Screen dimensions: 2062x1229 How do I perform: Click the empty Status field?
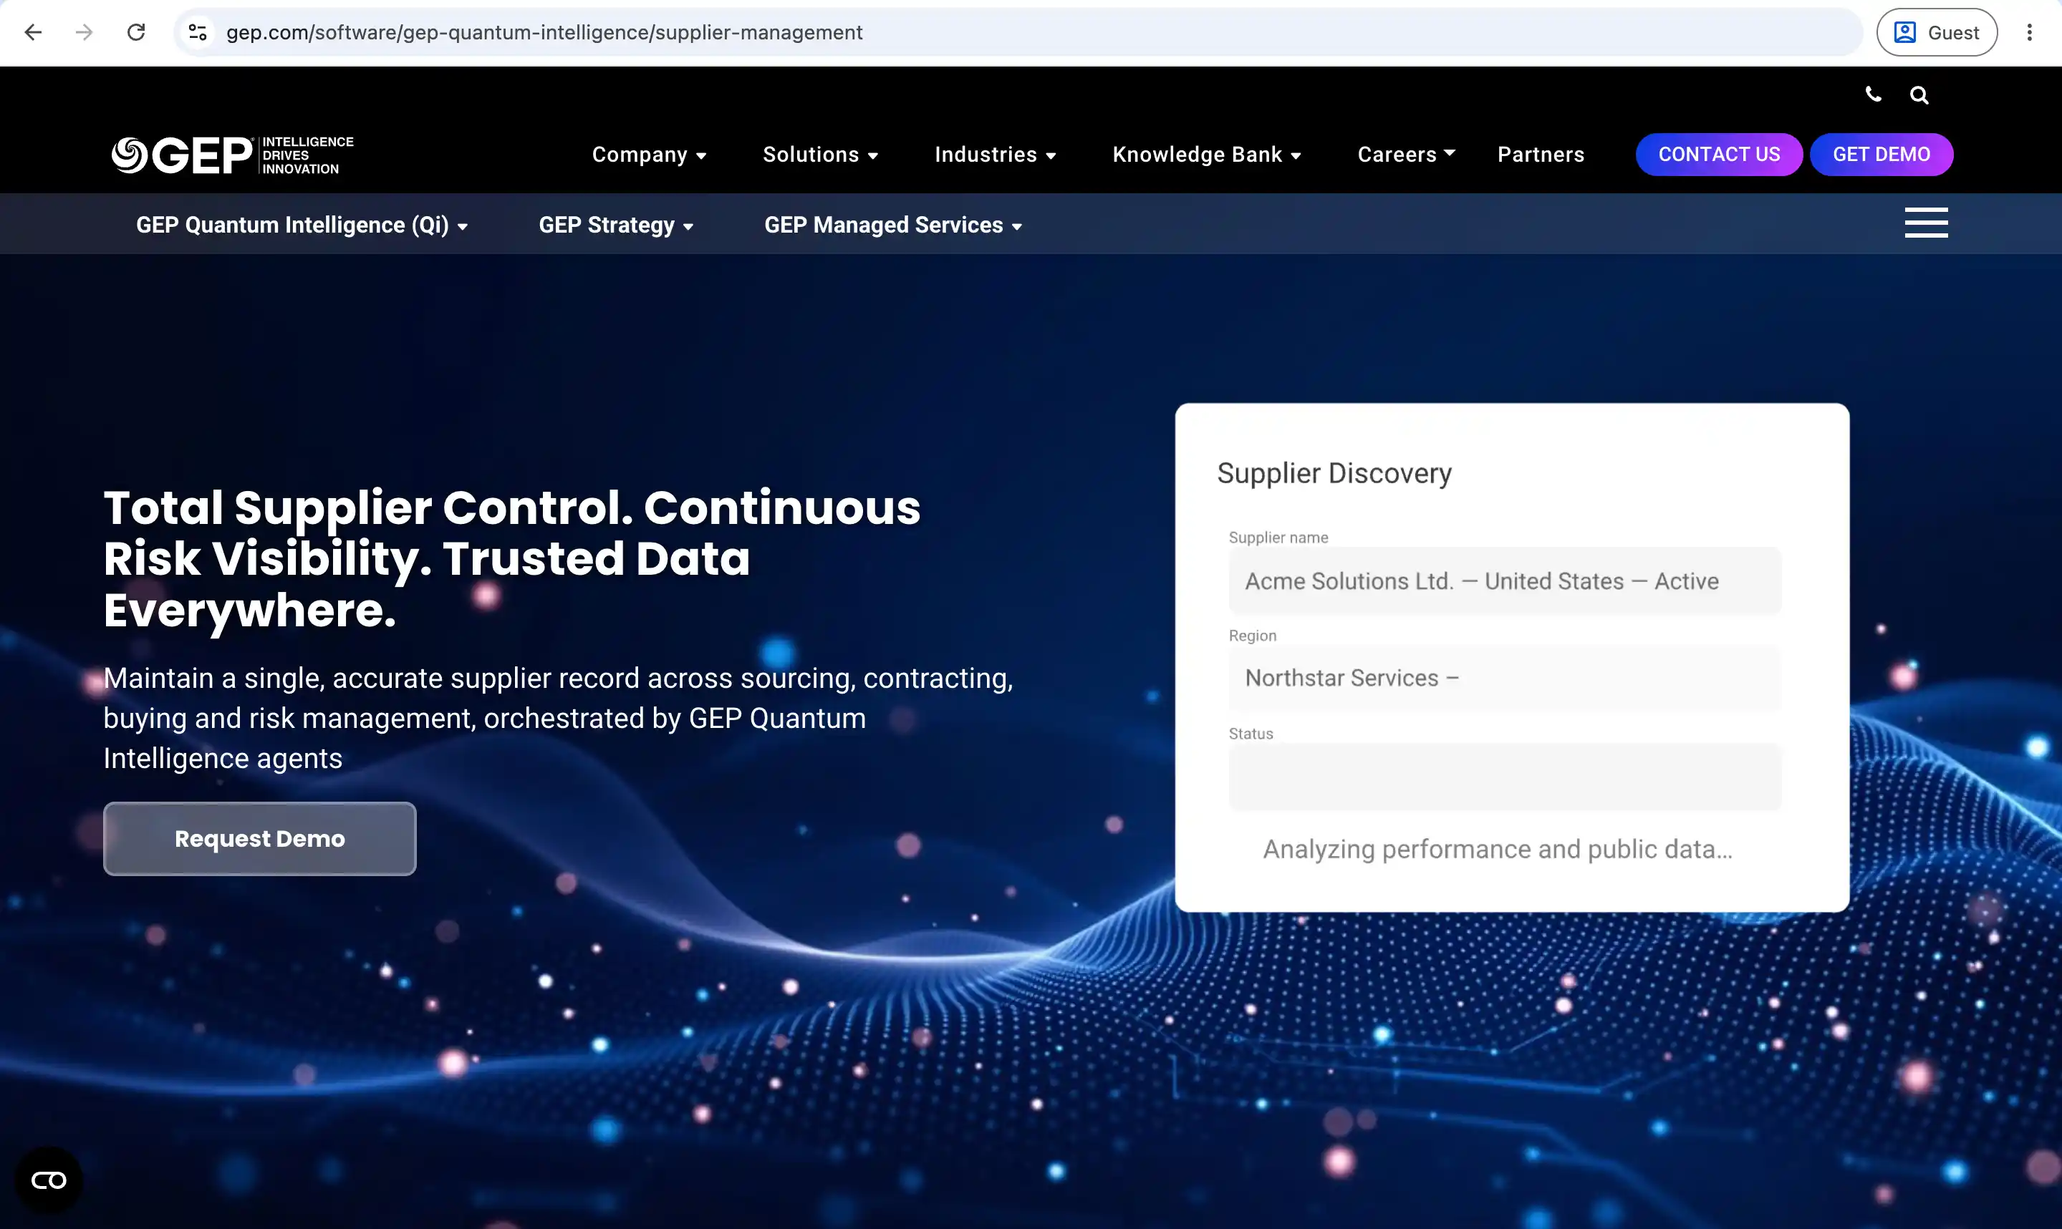click(x=1505, y=777)
